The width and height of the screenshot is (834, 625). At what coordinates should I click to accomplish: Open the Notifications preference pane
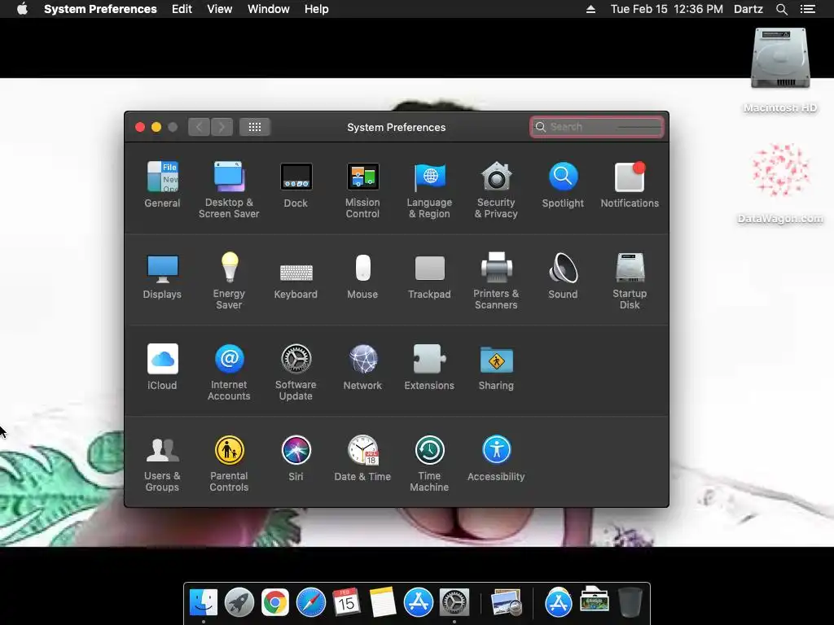click(x=630, y=184)
